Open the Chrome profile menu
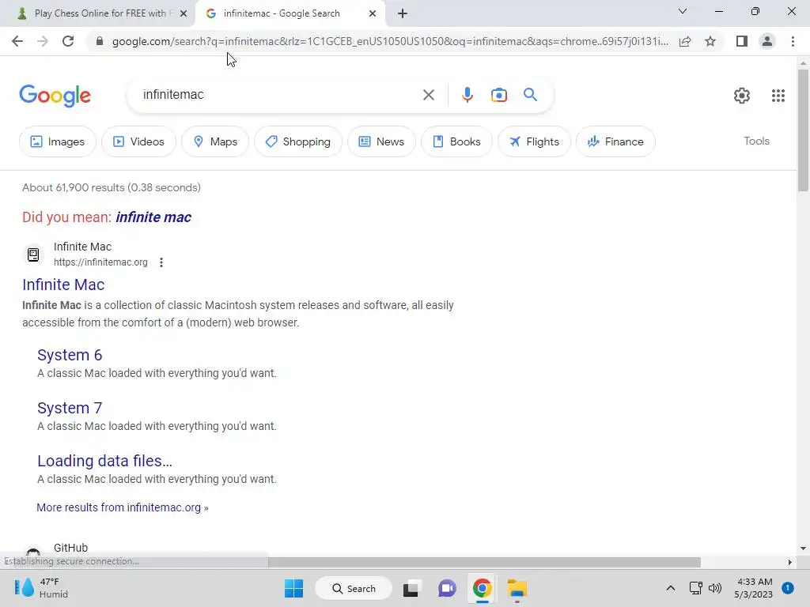Viewport: 810px width, 607px height. tap(767, 41)
